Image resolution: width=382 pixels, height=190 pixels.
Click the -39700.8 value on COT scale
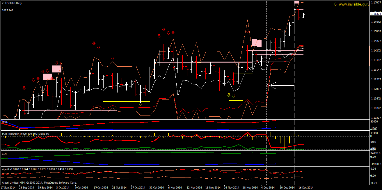pyautogui.click(x=376, y=164)
